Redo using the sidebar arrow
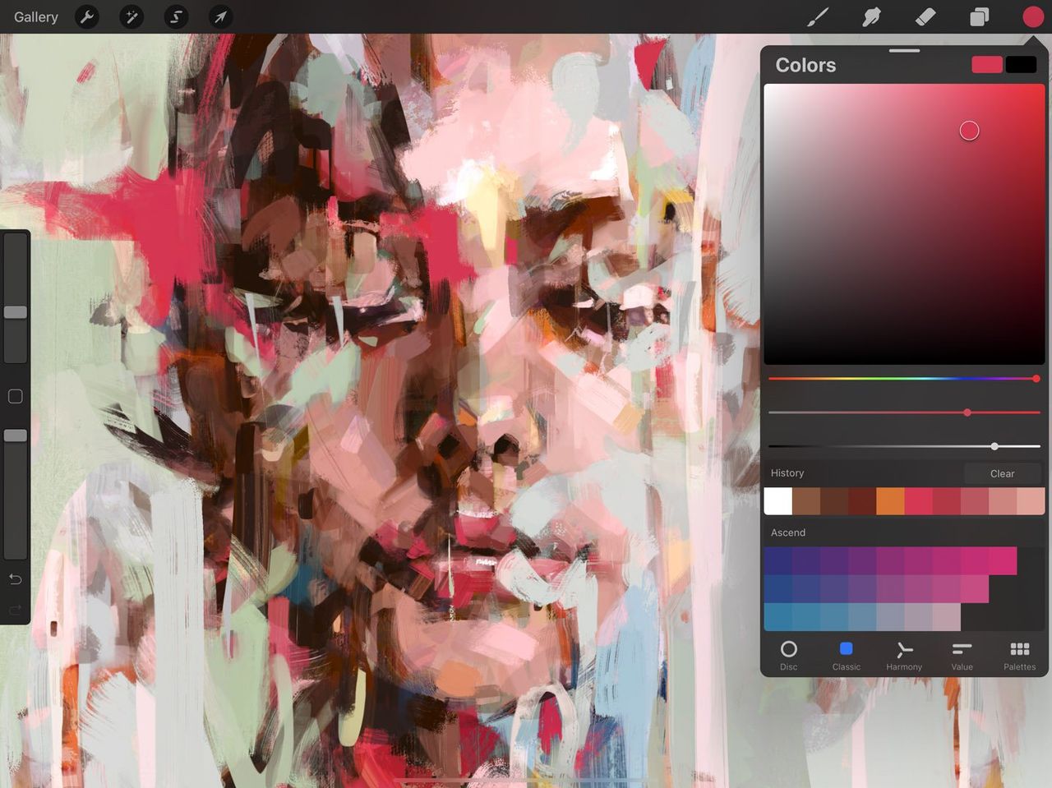Image resolution: width=1052 pixels, height=788 pixels. (x=15, y=610)
